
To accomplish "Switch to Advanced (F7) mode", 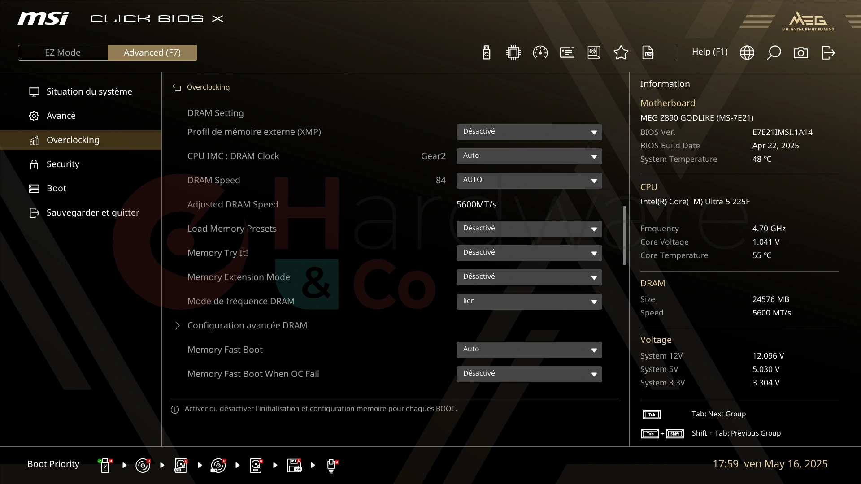I will click(x=152, y=53).
